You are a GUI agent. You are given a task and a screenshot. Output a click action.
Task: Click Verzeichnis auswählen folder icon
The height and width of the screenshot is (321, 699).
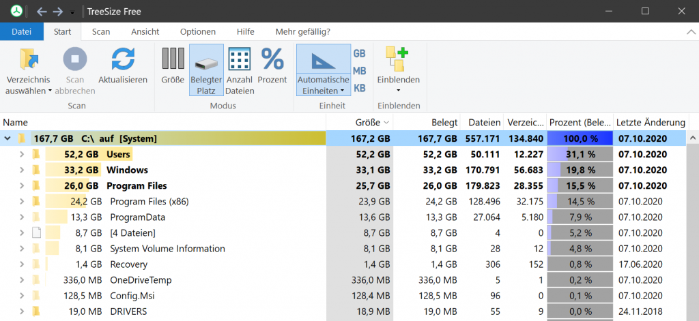click(x=29, y=59)
